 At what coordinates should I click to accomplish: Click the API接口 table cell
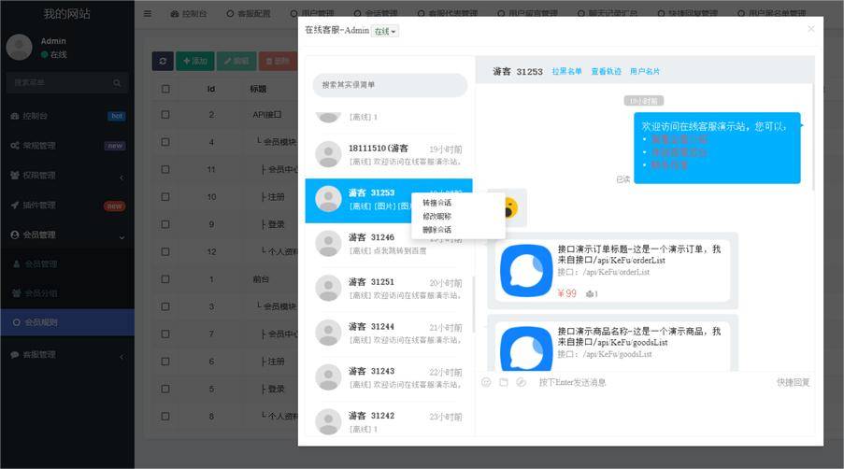pos(267,115)
